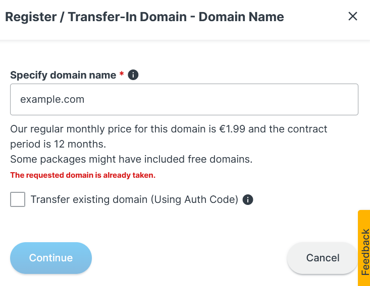Click the Transfer existing domain label text

134,199
